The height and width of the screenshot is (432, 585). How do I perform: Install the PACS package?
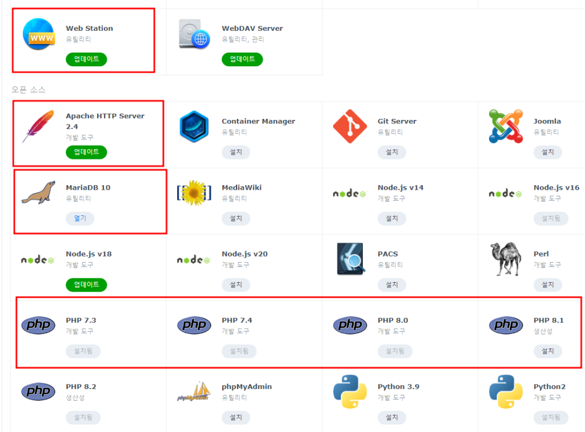[392, 285]
